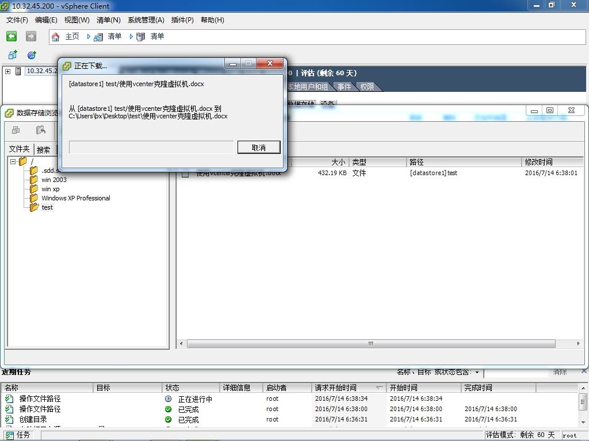589x441 pixels.
Task: Open the recent tasks filter dropdown arrow
Action: (477, 372)
